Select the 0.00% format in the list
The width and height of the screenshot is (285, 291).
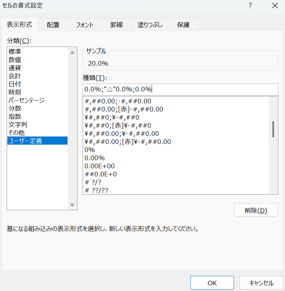[95, 158]
